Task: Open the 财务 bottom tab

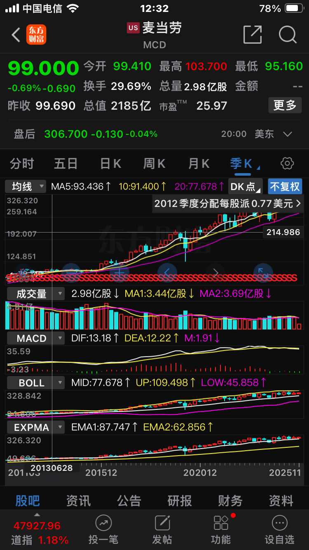Action: pos(230,501)
